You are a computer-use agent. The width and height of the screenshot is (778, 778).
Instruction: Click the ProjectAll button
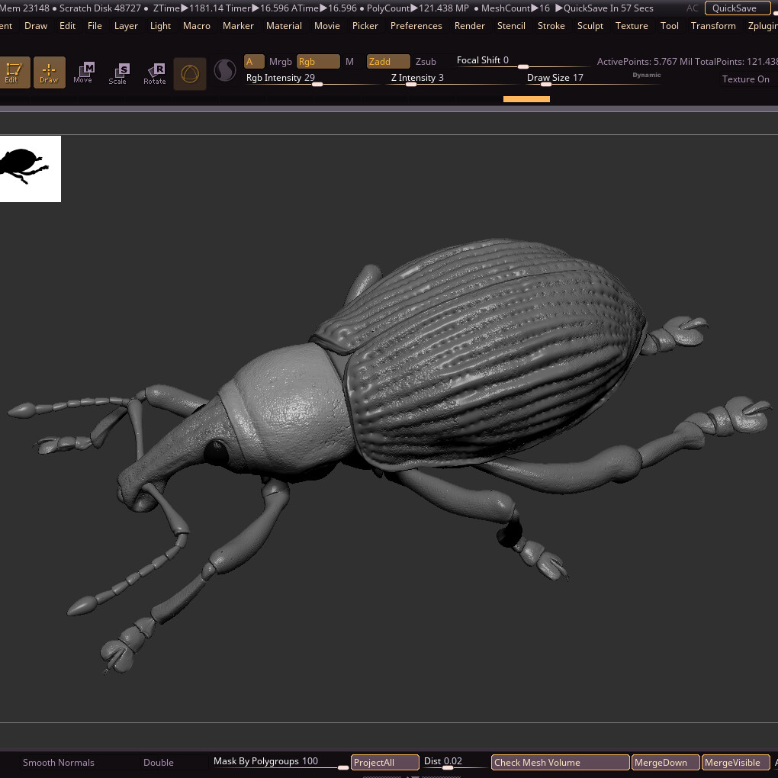pos(384,762)
